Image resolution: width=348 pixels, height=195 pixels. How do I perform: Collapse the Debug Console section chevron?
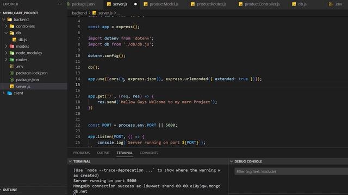pos(232,161)
